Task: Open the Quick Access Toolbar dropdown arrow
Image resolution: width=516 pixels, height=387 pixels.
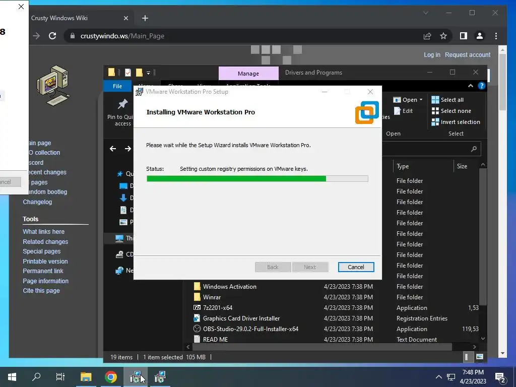Action: point(149,73)
